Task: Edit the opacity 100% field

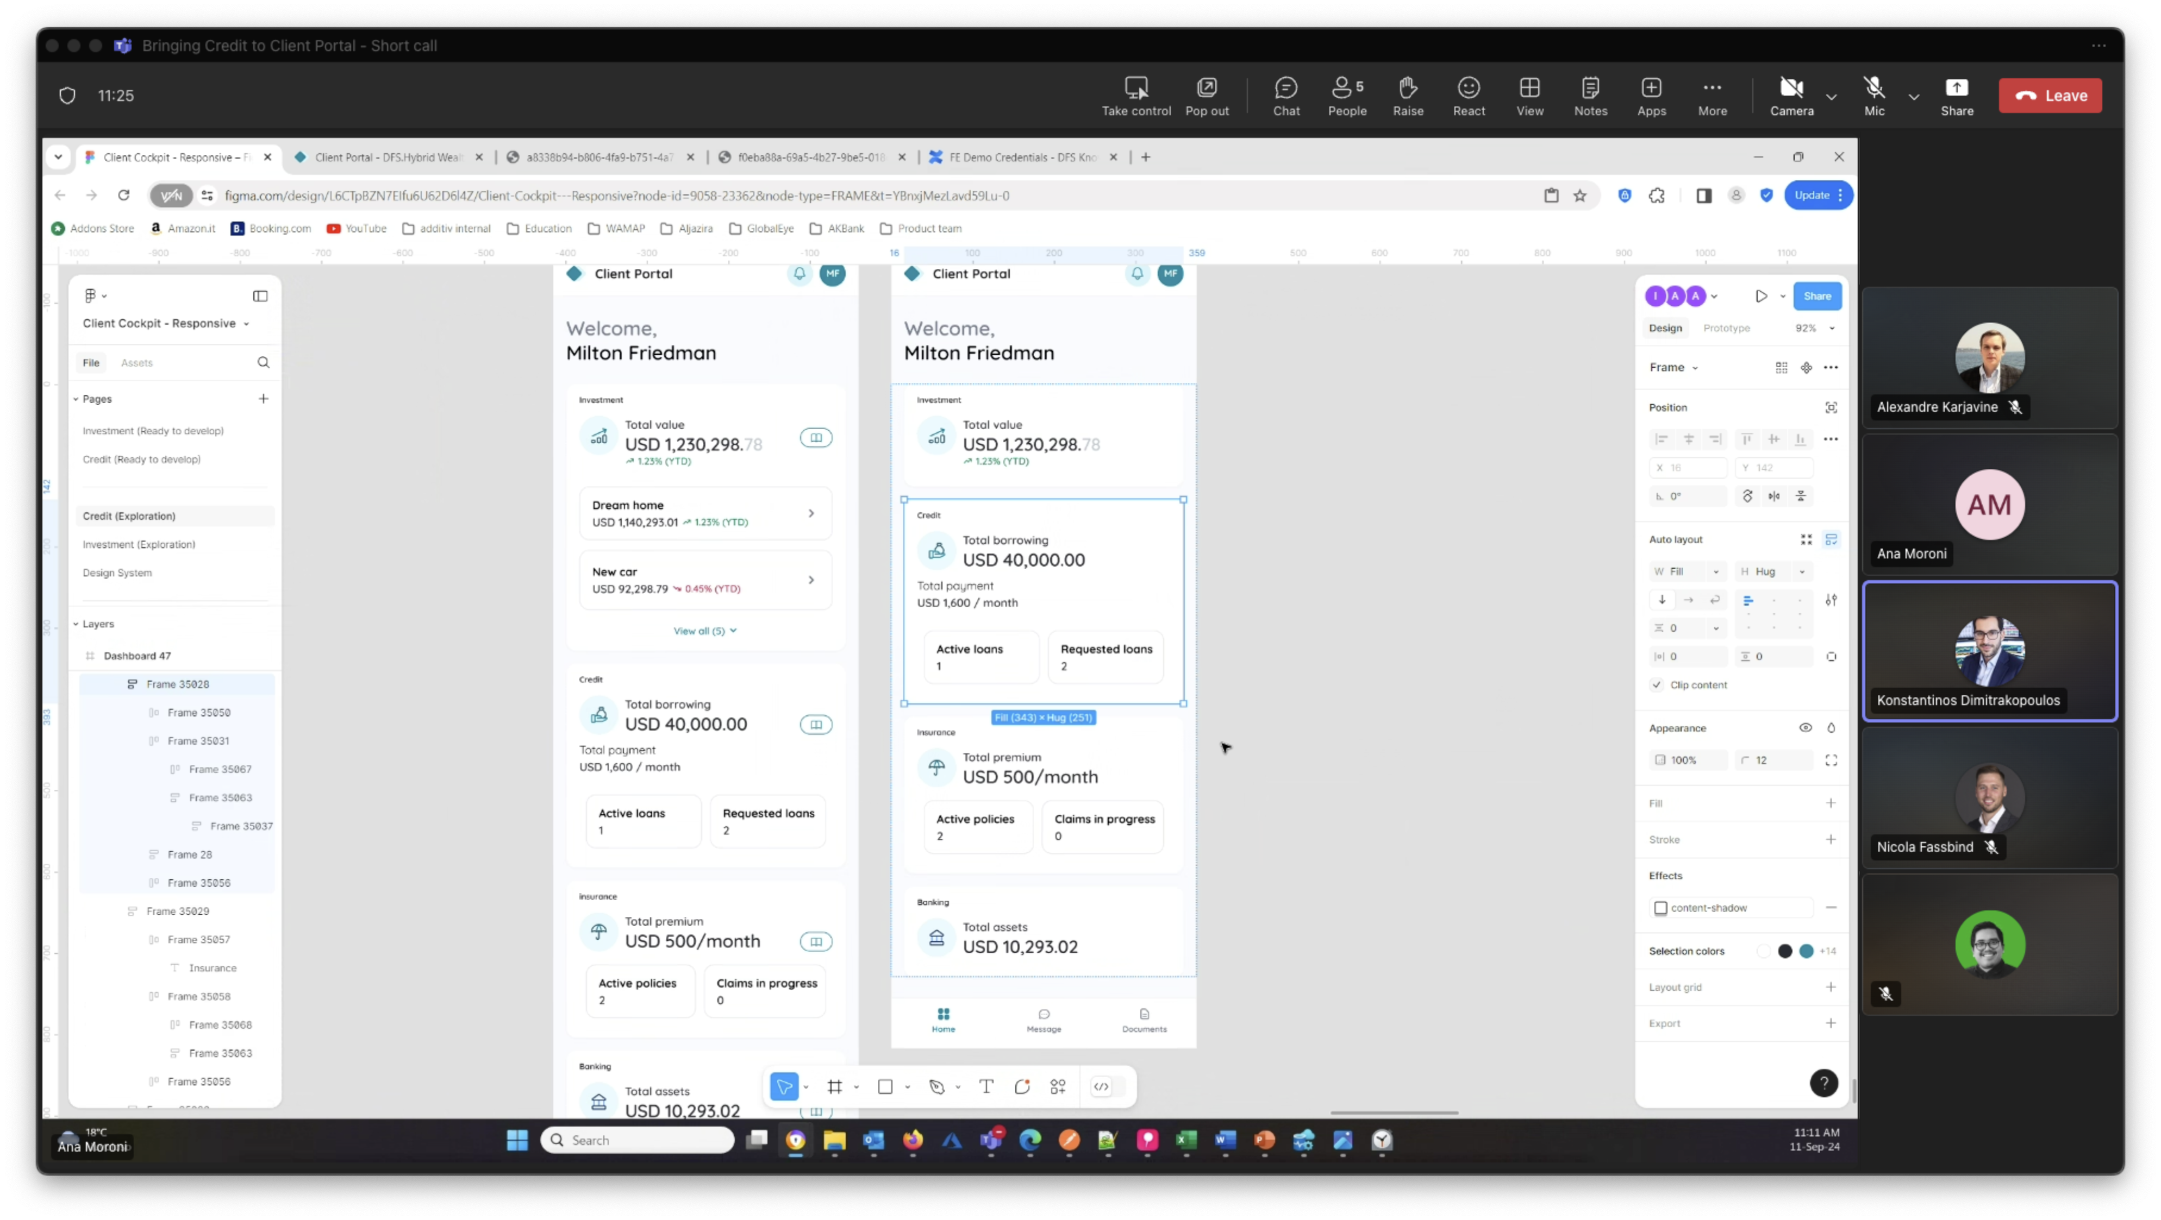Action: pyautogui.click(x=1688, y=760)
